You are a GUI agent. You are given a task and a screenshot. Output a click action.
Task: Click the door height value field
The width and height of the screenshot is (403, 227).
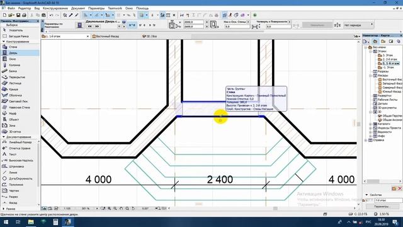tap(193, 26)
